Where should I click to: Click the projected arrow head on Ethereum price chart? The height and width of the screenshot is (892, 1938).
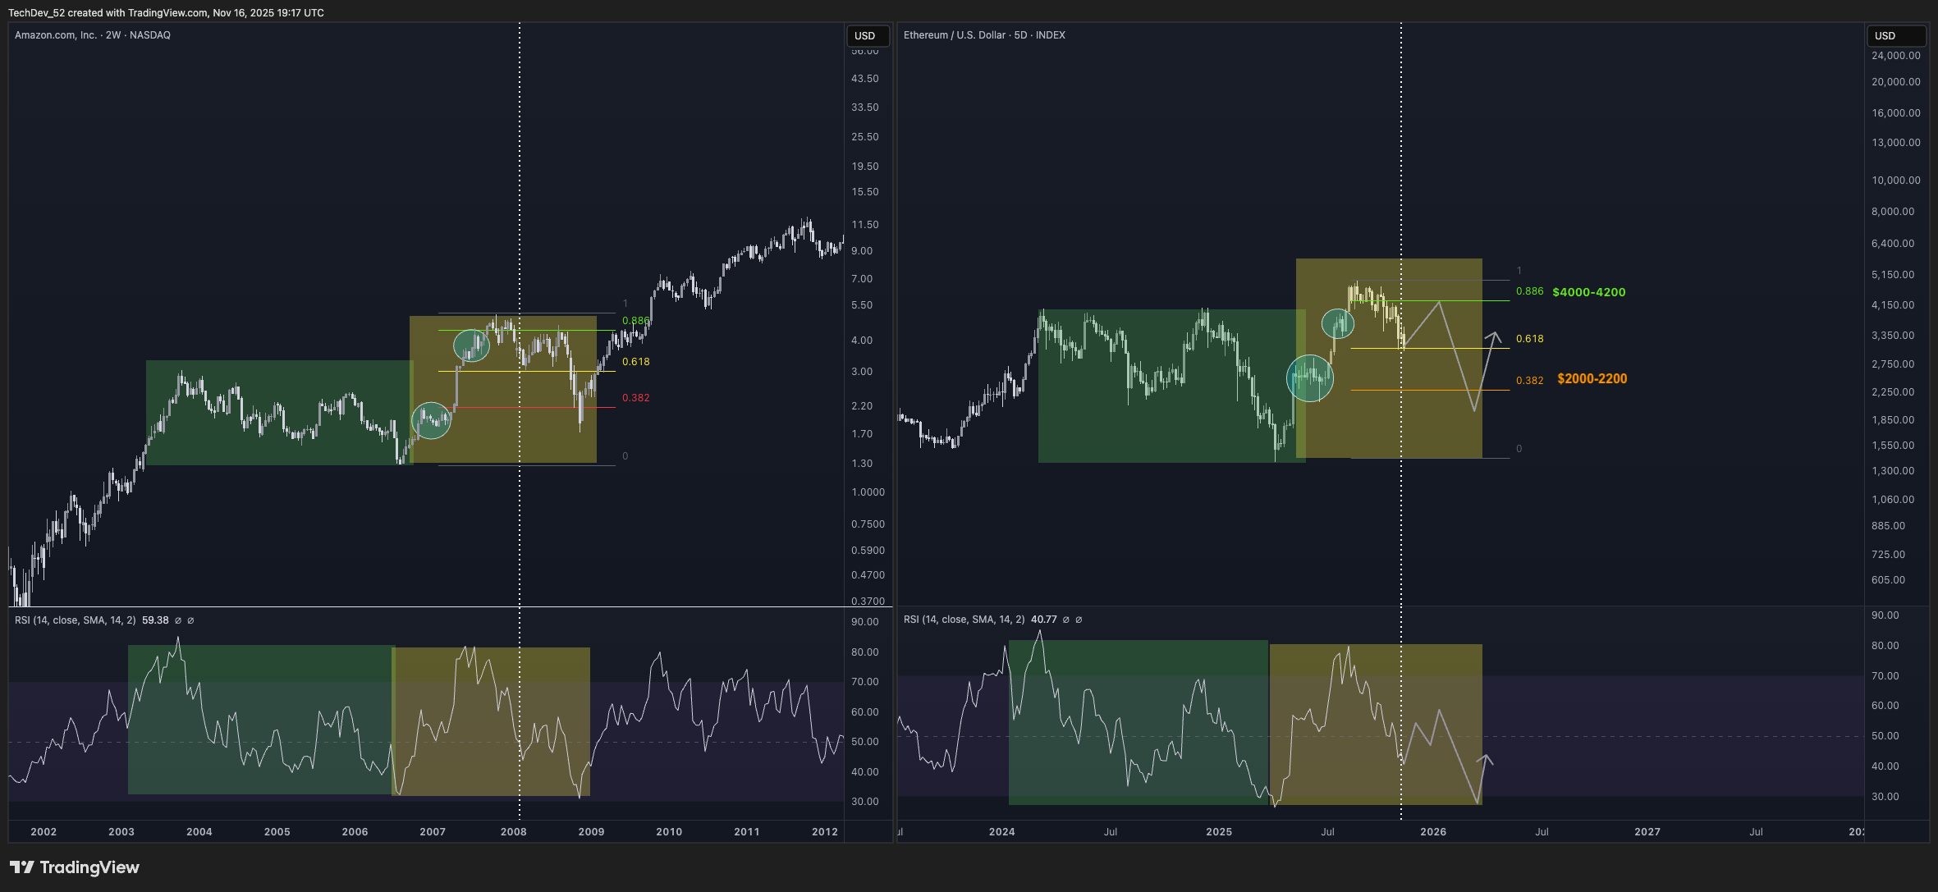[1496, 334]
